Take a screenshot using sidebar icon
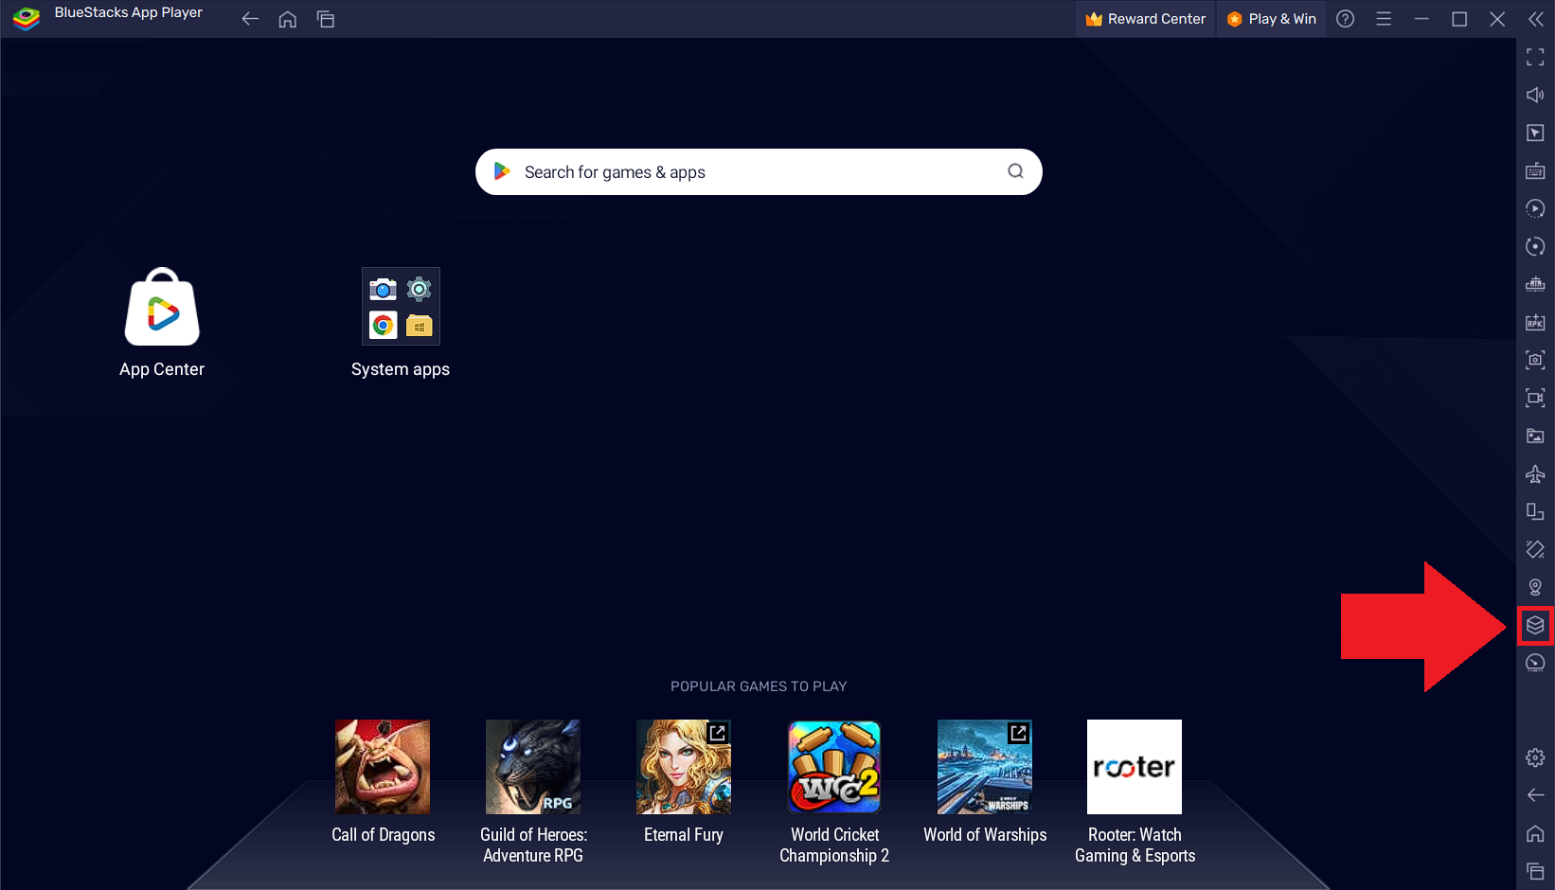Image resolution: width=1555 pixels, height=890 pixels. pos(1535,360)
